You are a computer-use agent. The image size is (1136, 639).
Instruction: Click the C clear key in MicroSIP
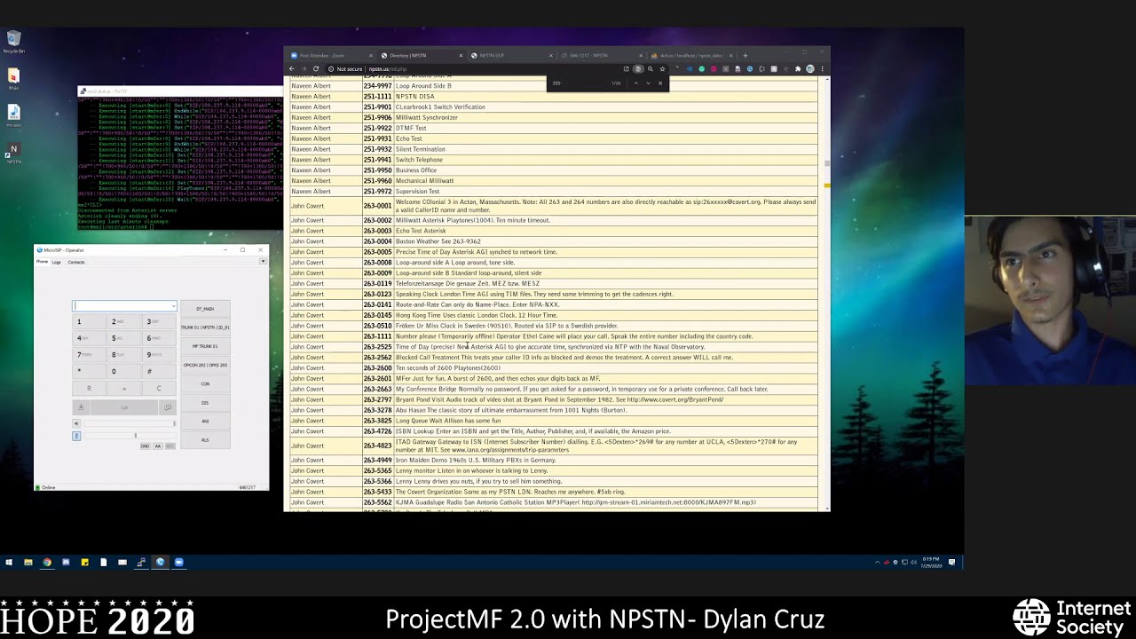tap(159, 388)
